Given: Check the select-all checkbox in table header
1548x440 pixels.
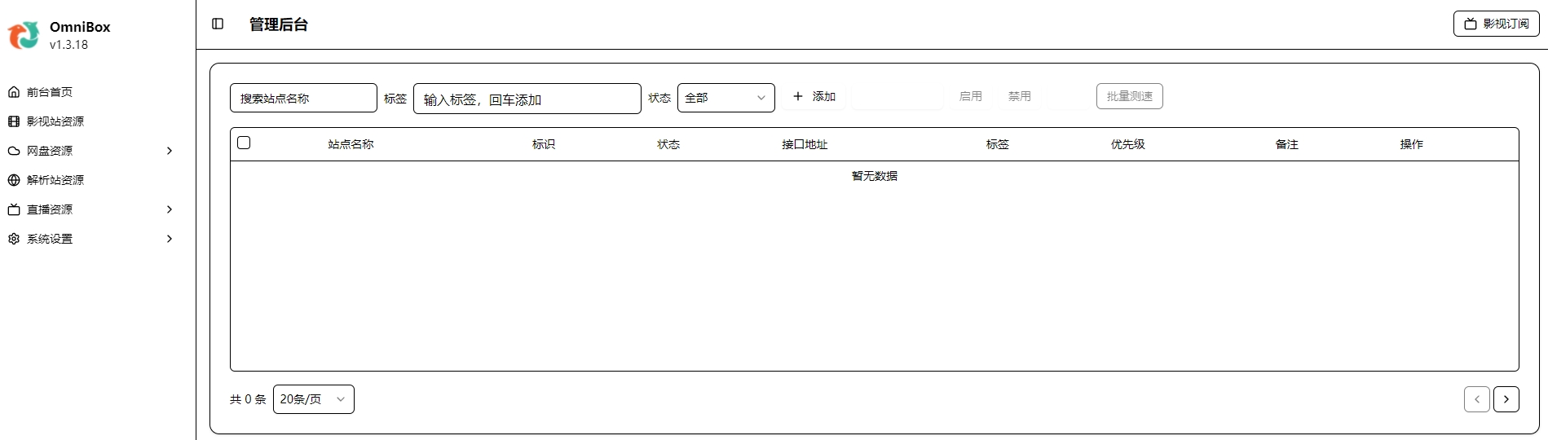Looking at the screenshot, I should (x=244, y=143).
